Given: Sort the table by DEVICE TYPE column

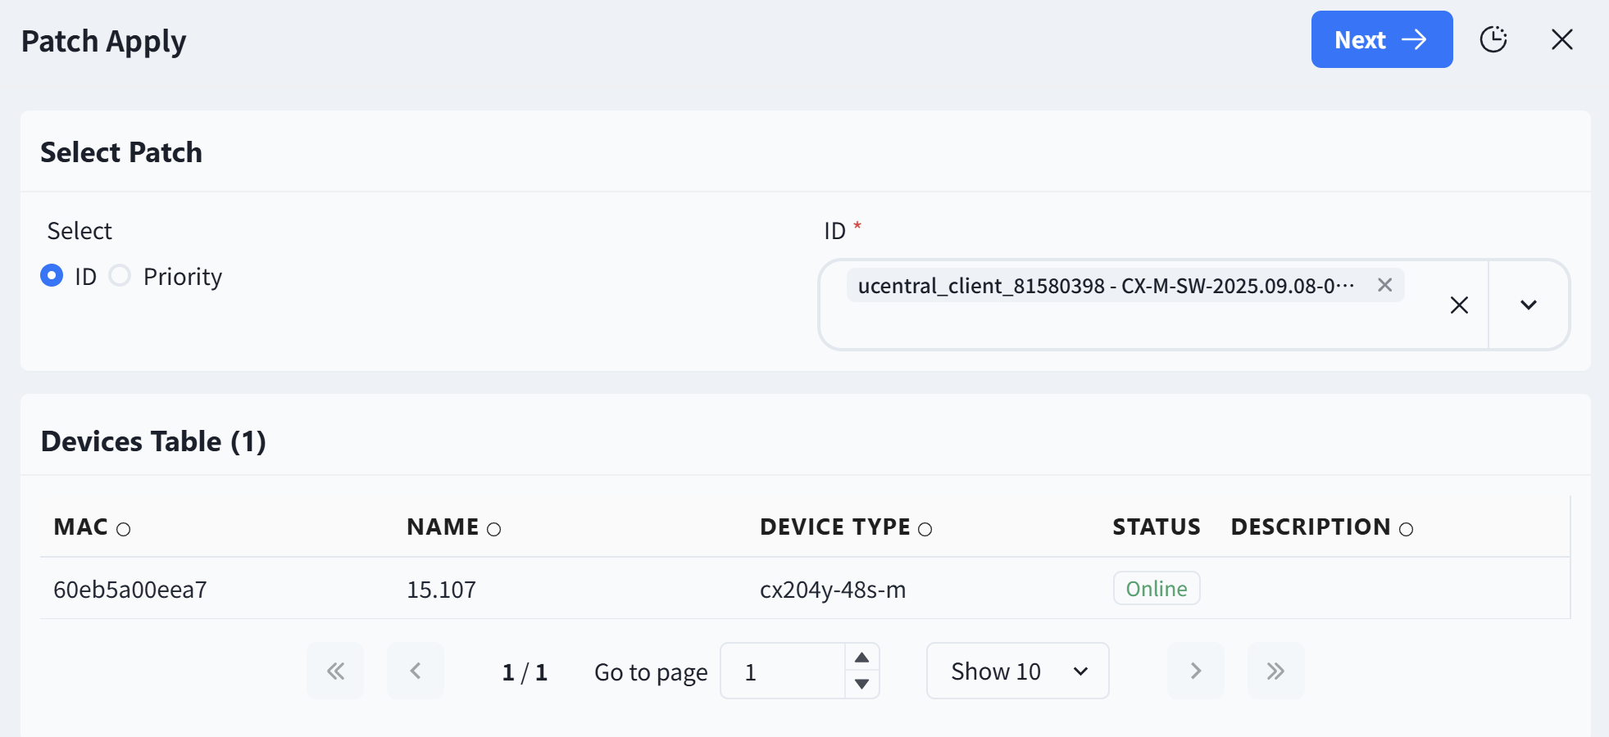Looking at the screenshot, I should click(x=925, y=529).
